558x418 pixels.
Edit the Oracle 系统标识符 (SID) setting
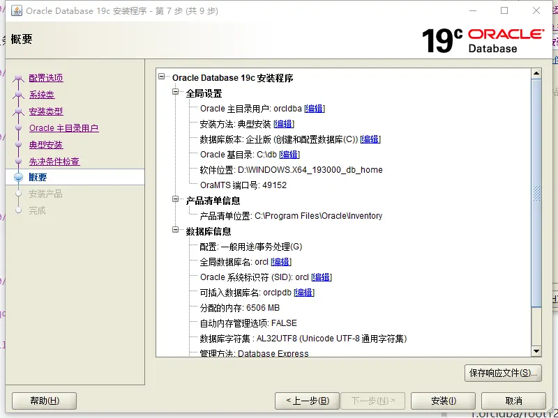pos(322,277)
